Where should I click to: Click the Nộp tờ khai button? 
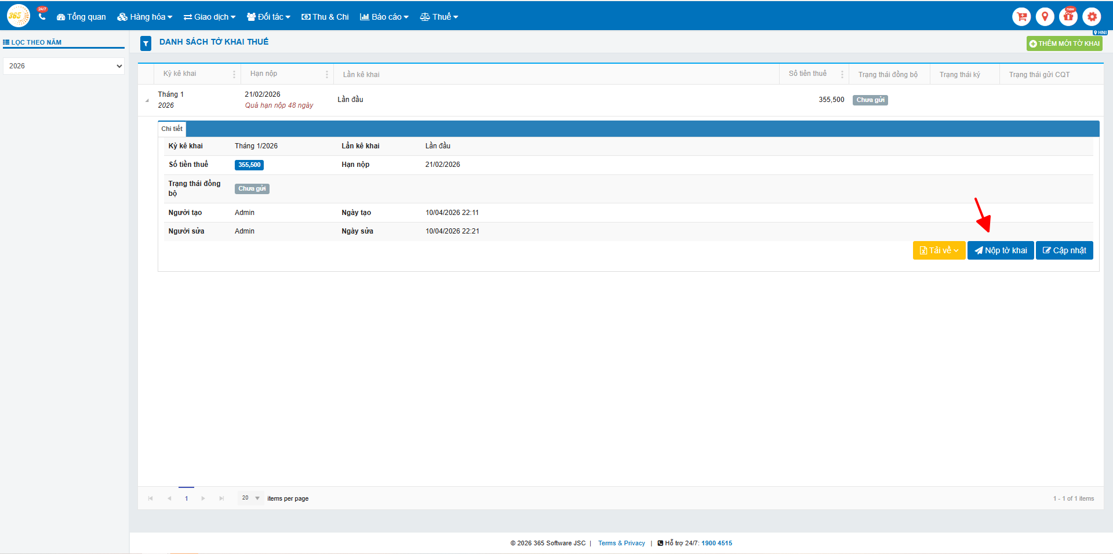(1001, 250)
